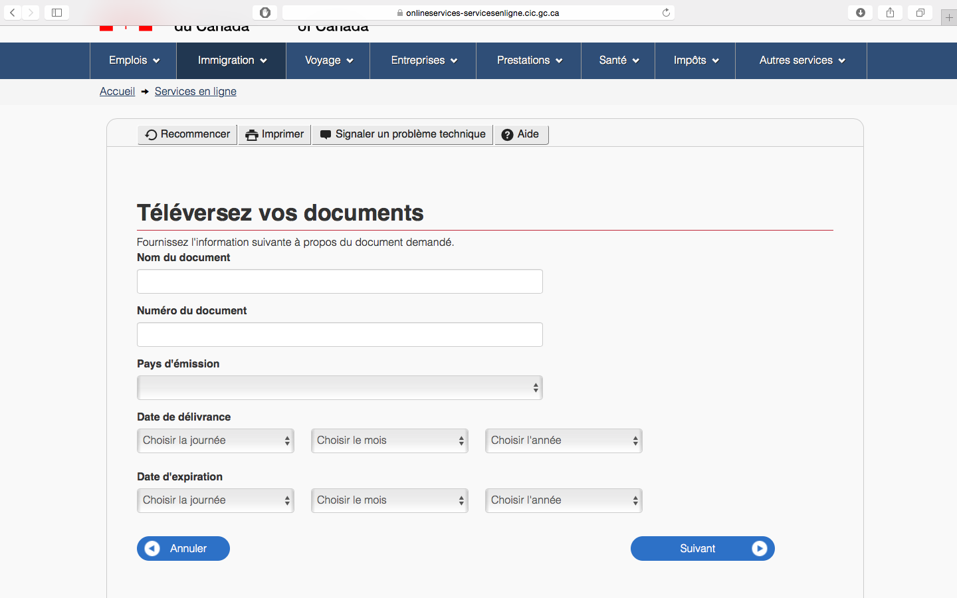Pick the year for Date de délivrance
The image size is (957, 598).
coord(564,441)
